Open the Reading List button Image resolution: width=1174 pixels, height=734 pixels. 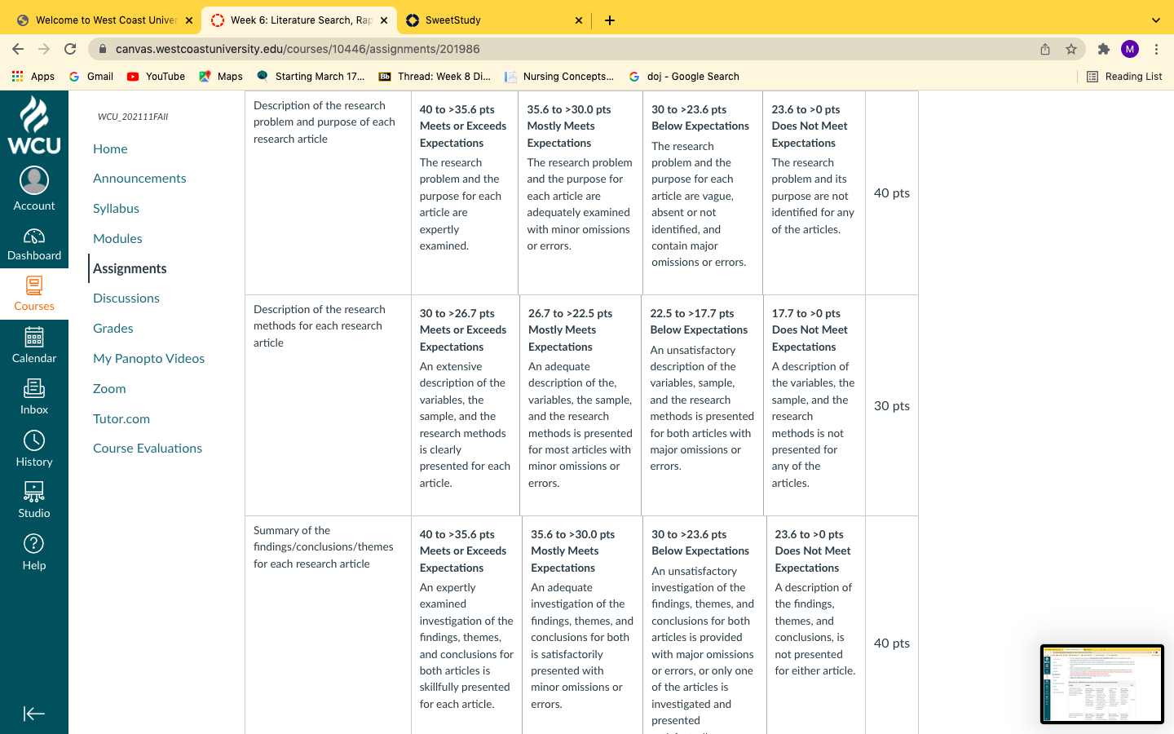click(x=1124, y=77)
